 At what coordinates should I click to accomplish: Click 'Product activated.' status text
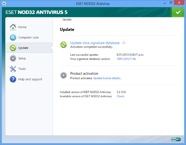(81, 78)
